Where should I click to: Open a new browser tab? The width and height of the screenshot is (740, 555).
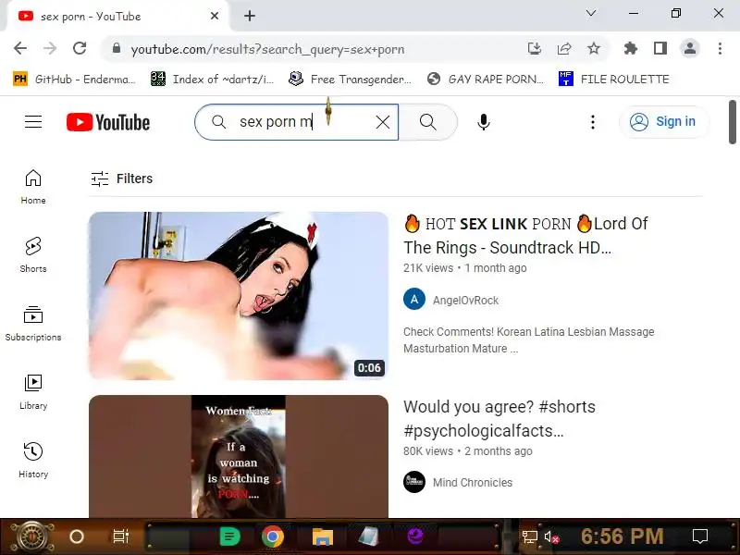point(250,16)
